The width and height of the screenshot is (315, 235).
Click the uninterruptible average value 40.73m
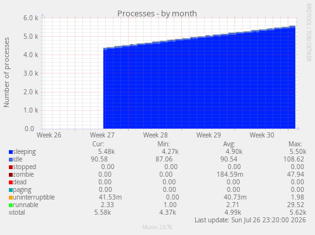point(235,197)
